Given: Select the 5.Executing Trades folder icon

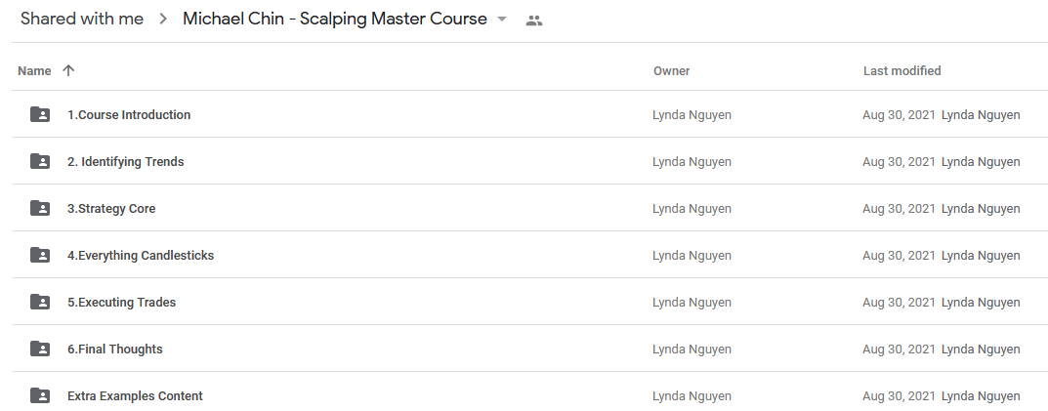Looking at the screenshot, I should (40, 302).
